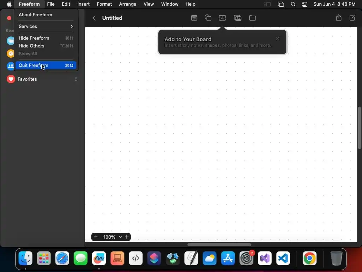This screenshot has height=272, width=362.
Task: Open the Window menu
Action: tap(170, 4)
